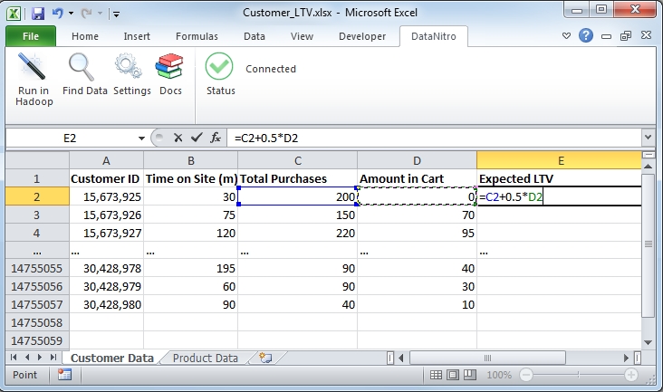Viewport: 663px width, 392px height.
Task: Expand the Redo history dropdown arrow
Action: tap(101, 14)
